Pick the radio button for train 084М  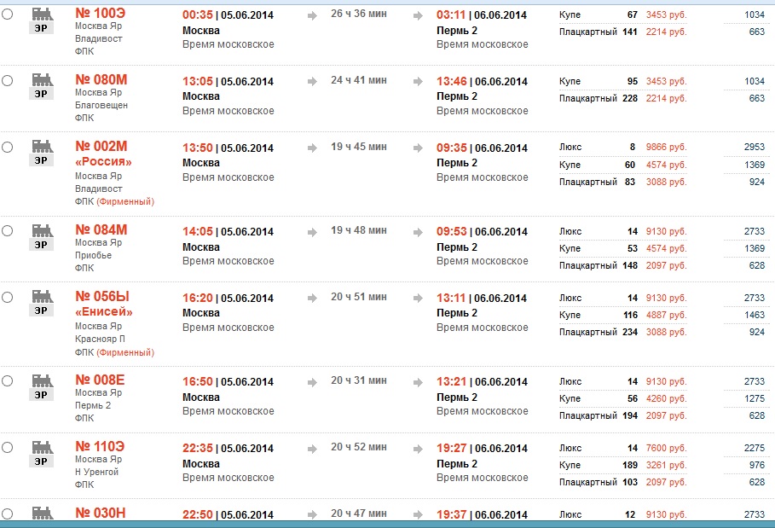pyautogui.click(x=8, y=230)
